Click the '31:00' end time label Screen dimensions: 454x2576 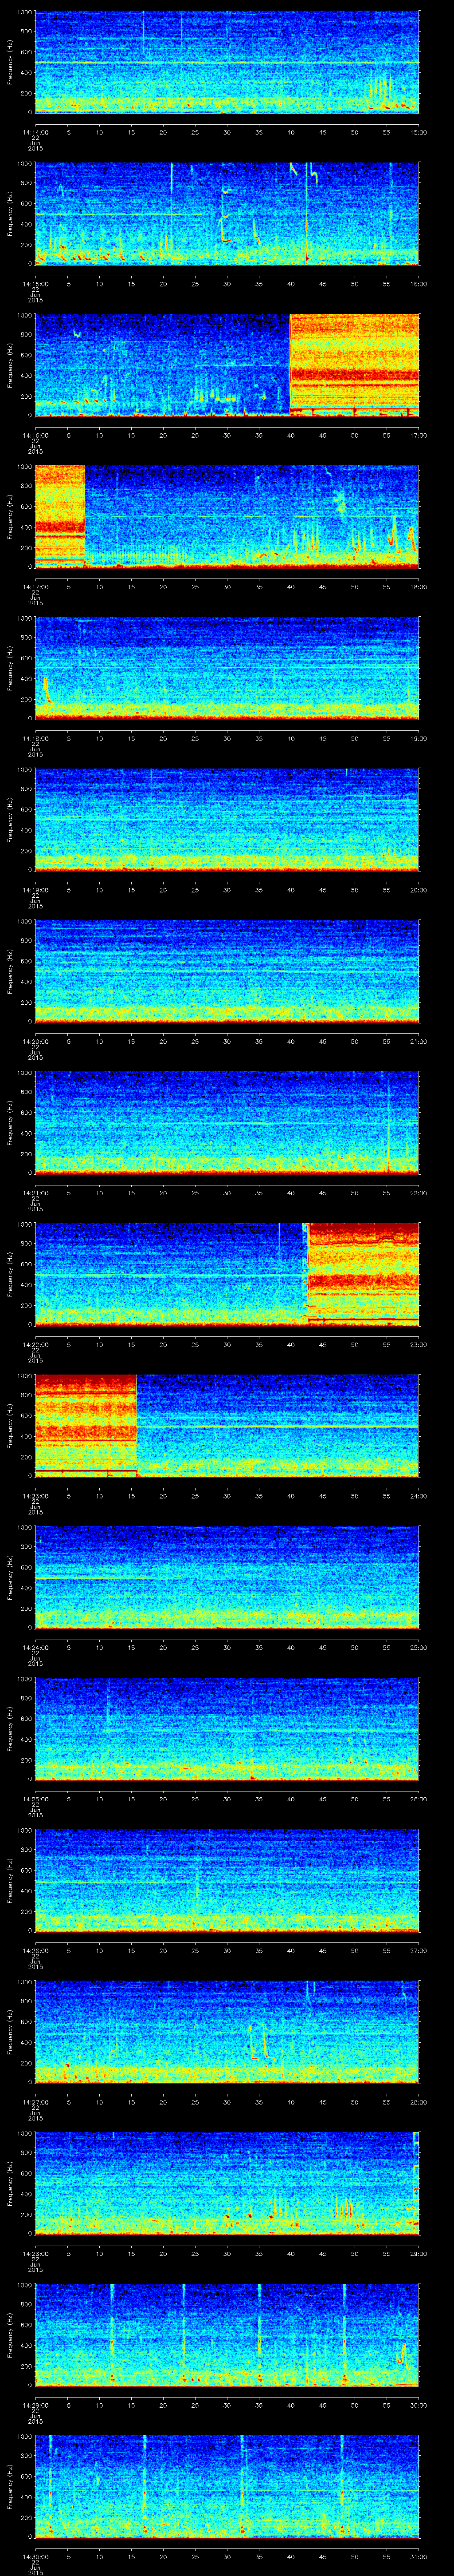coord(418,2555)
